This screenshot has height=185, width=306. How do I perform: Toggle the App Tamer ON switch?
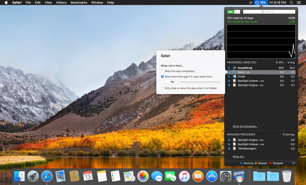(x=233, y=12)
